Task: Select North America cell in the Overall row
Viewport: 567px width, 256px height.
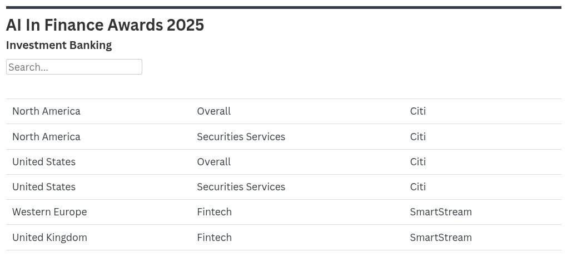Action: [x=46, y=111]
